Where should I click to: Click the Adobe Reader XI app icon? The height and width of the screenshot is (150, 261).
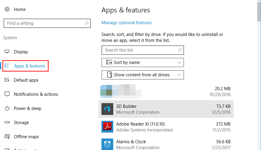point(107,127)
